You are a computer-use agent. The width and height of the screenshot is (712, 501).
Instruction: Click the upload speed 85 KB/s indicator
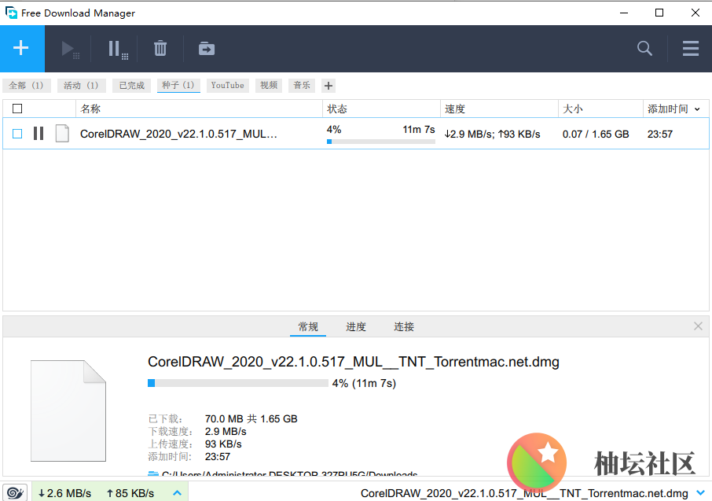(130, 493)
